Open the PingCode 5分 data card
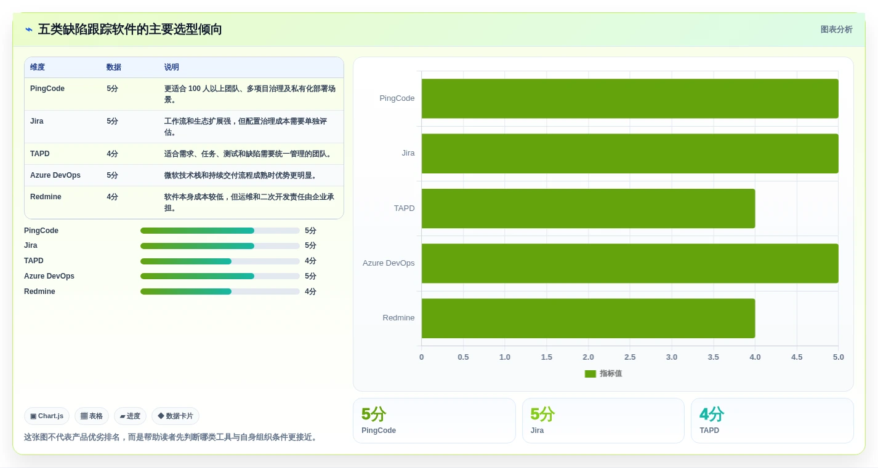This screenshot has width=878, height=468. click(434, 421)
